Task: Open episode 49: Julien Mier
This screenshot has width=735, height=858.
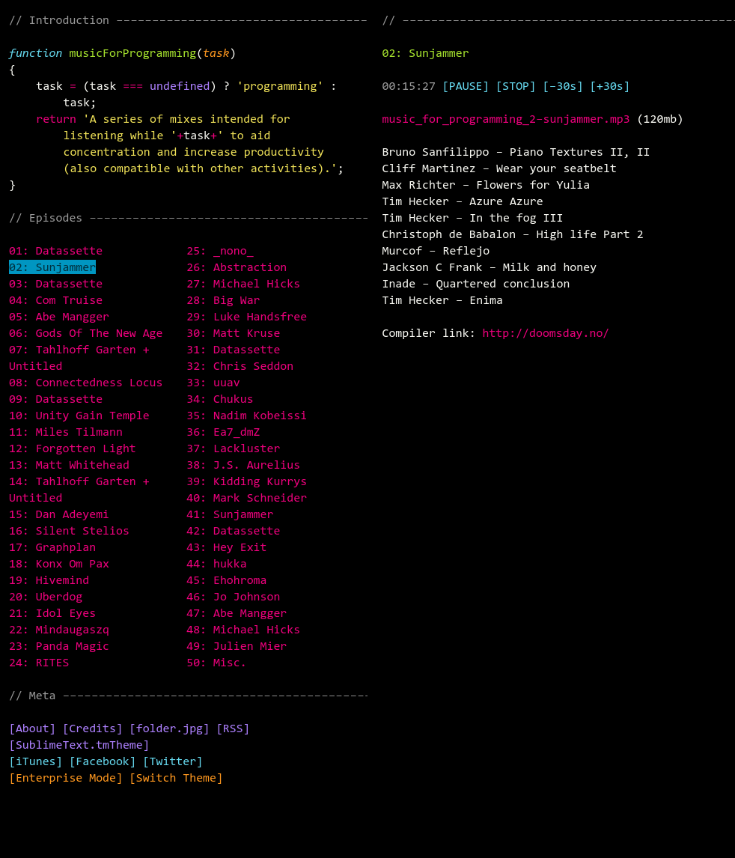Action: click(x=237, y=646)
